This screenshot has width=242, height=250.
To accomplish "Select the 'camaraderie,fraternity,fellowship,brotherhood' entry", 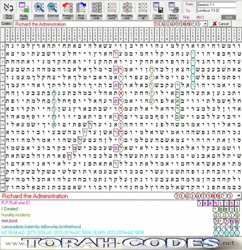I will (41, 227).
